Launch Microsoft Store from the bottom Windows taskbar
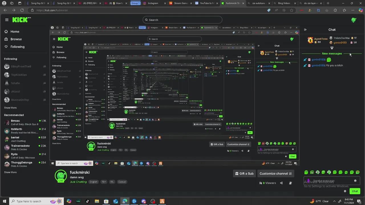The width and height of the screenshot is (365, 205). [106, 201]
